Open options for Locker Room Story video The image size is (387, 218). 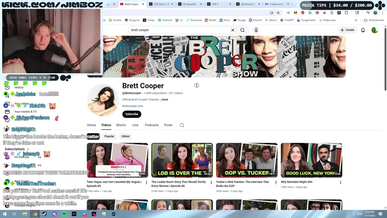(x=211, y=183)
